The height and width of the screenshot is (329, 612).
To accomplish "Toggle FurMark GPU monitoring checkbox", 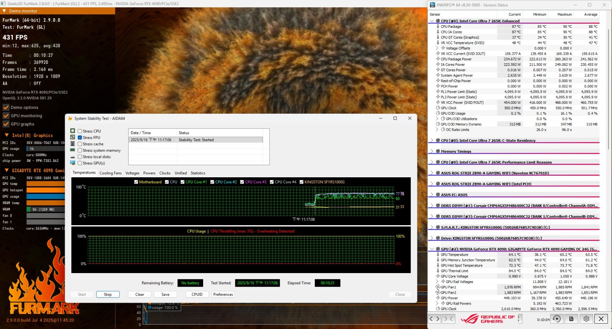I will 6,116.
